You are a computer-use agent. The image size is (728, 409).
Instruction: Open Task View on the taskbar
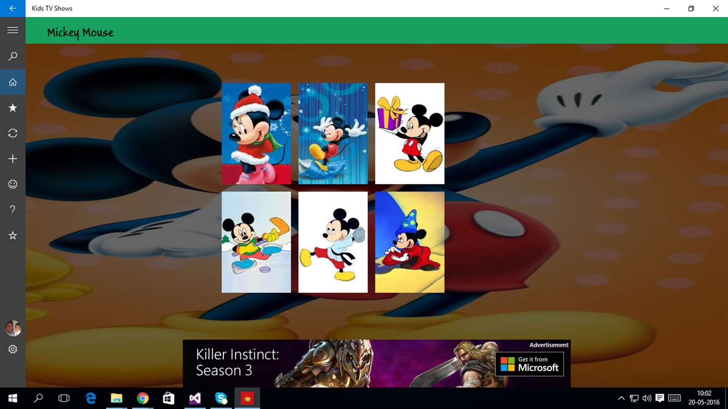[64, 398]
